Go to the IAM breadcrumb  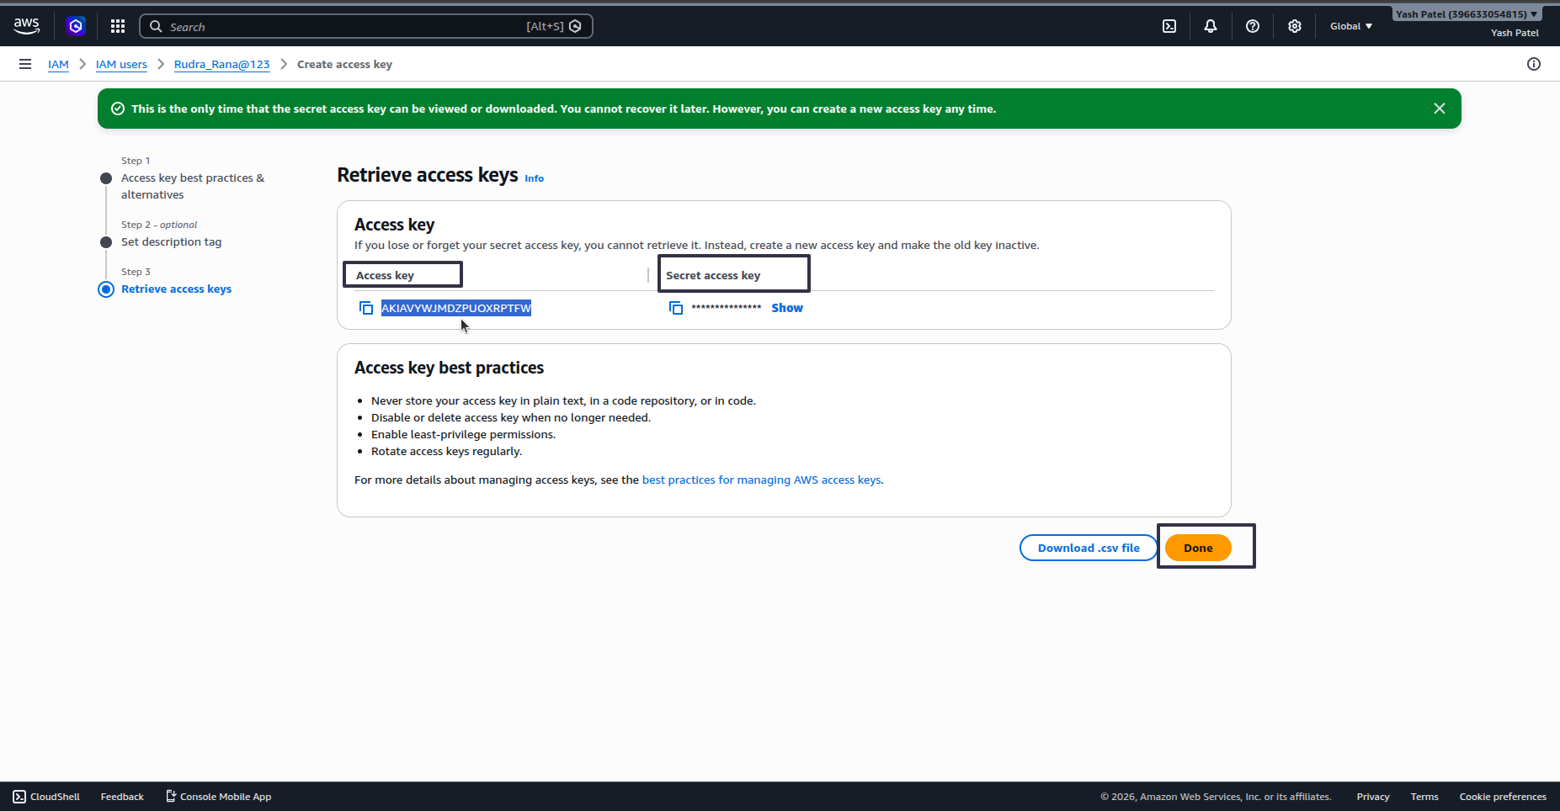pos(58,64)
